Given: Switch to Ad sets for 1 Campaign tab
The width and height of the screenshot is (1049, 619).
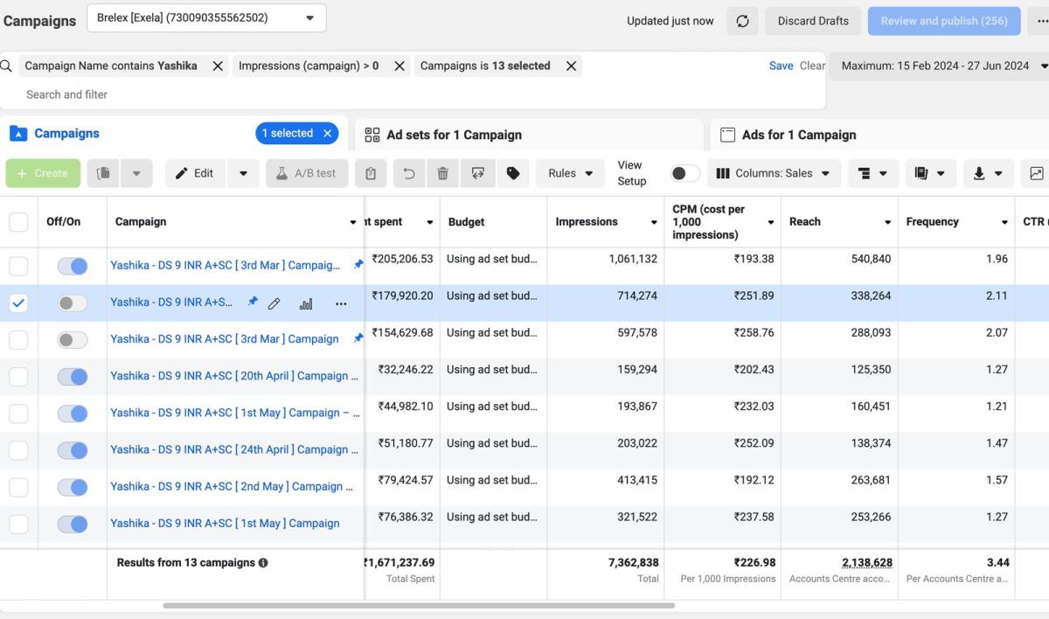Looking at the screenshot, I should [454, 135].
